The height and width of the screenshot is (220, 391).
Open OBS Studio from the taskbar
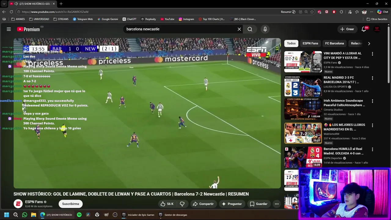point(115,215)
